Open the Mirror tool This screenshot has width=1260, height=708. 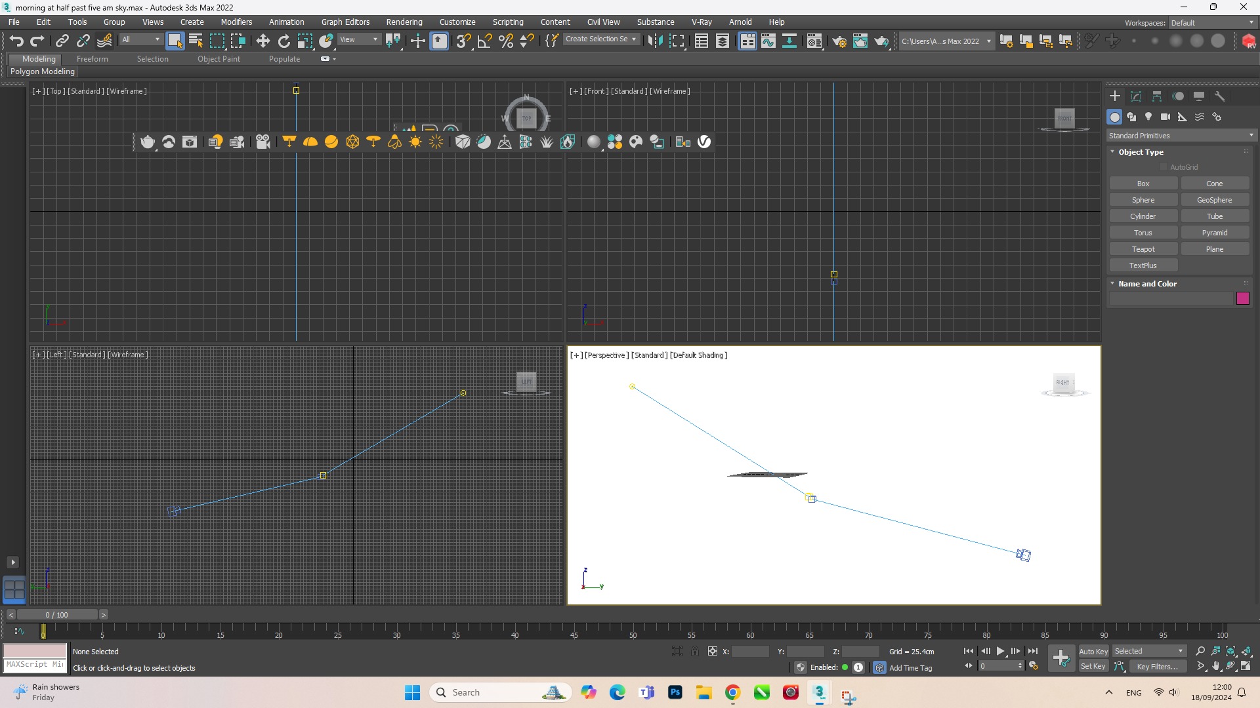(654, 41)
